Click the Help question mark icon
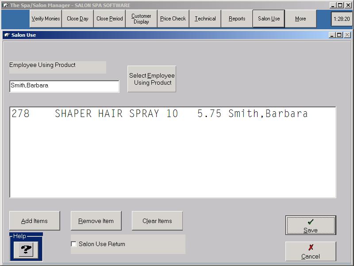 (26, 250)
